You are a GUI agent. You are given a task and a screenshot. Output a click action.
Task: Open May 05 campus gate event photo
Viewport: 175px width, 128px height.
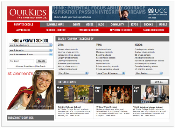pyautogui.click(x=79, y=94)
